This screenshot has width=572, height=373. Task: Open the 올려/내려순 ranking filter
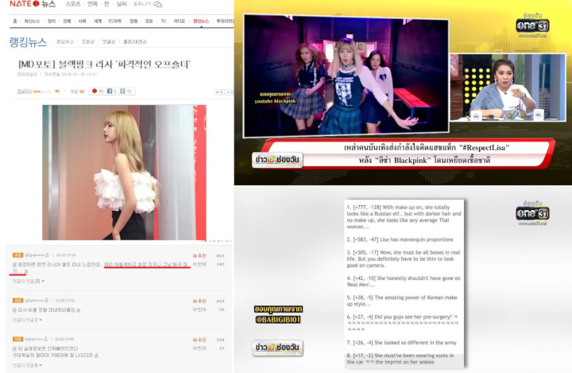[135, 41]
